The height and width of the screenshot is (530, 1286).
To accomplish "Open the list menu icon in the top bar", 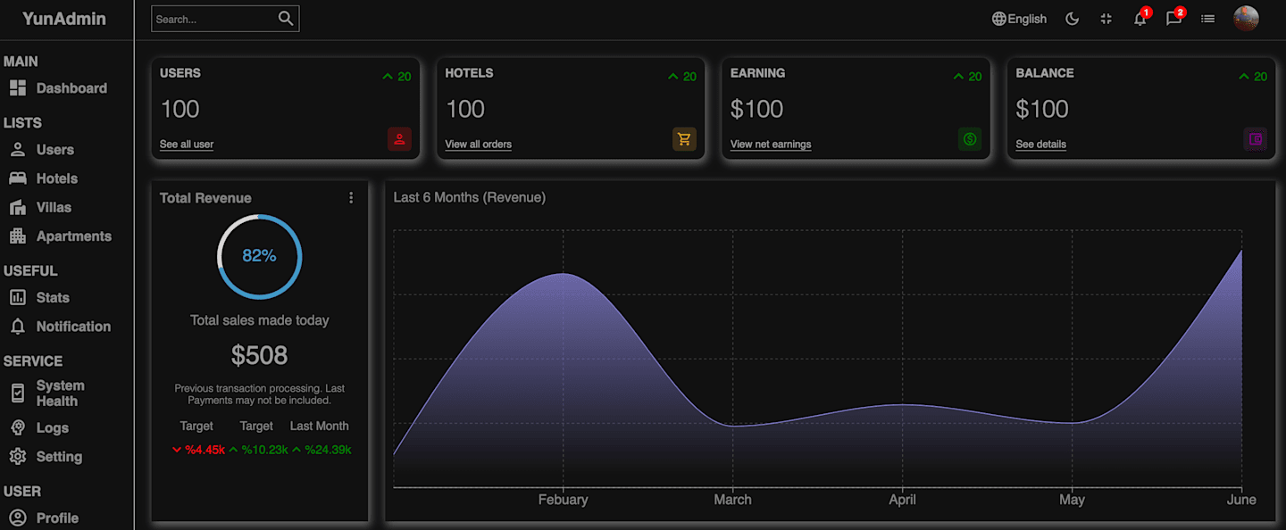I will [1207, 19].
